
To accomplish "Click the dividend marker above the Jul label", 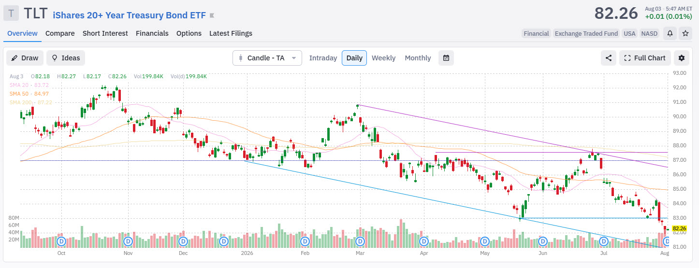I will click(x=603, y=240).
